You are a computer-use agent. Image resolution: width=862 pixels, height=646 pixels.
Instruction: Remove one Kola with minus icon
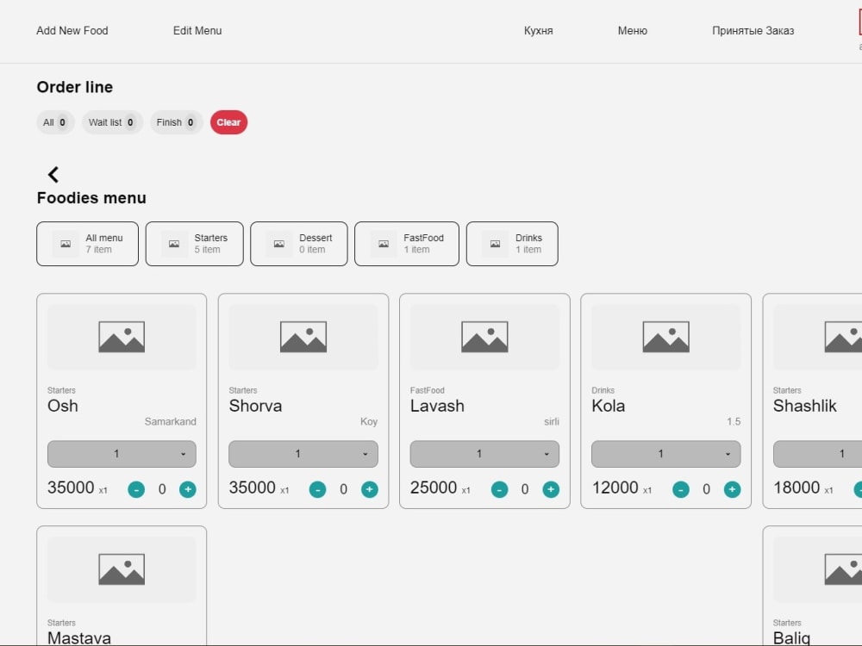681,489
